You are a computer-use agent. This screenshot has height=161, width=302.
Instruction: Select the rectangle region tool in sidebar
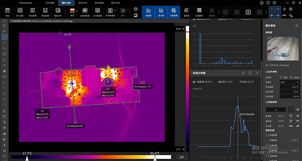pyautogui.click(x=4, y=54)
